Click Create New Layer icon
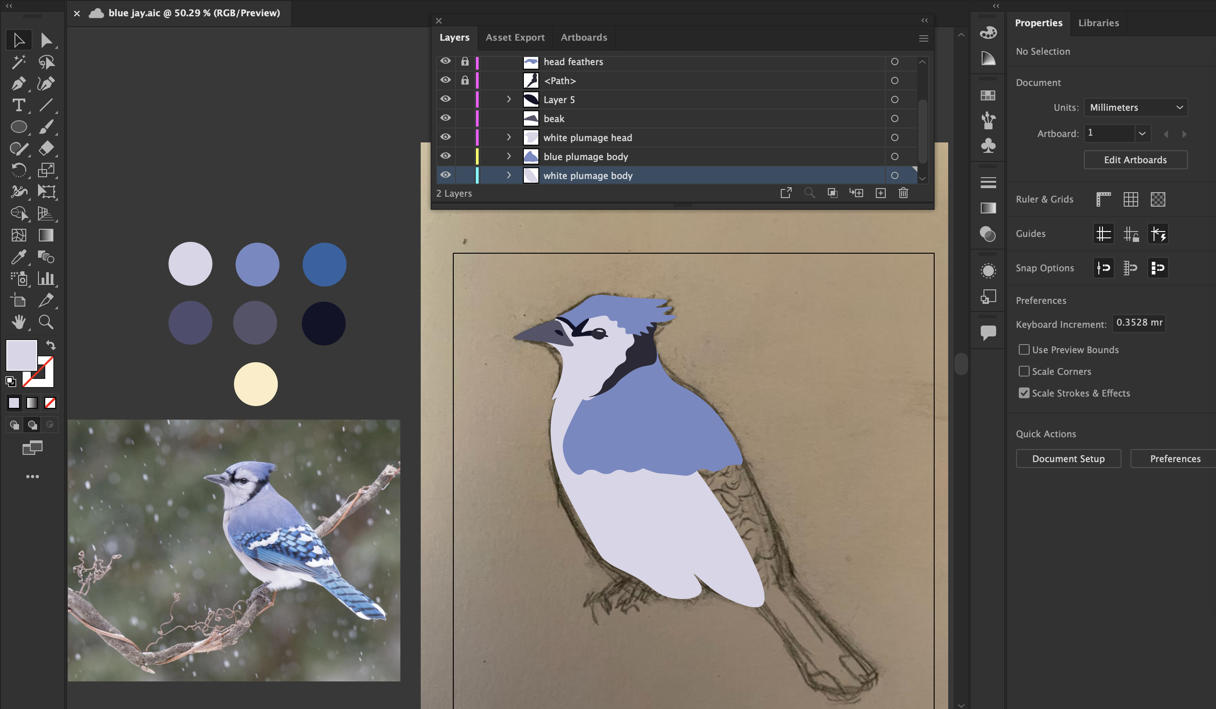 coord(881,193)
